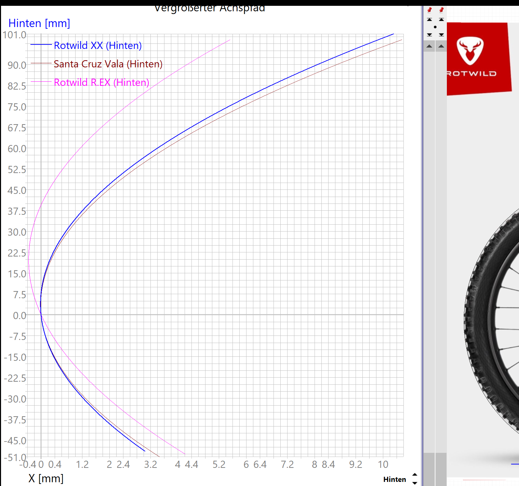Click the X [mm] horizontal axis title
Screen dimensions: 519x486
tap(46, 478)
